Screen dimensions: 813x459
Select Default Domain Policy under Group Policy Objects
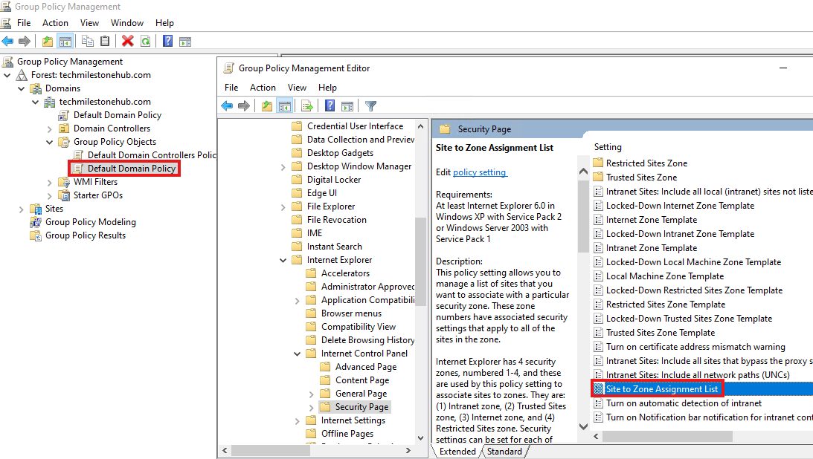125,168
